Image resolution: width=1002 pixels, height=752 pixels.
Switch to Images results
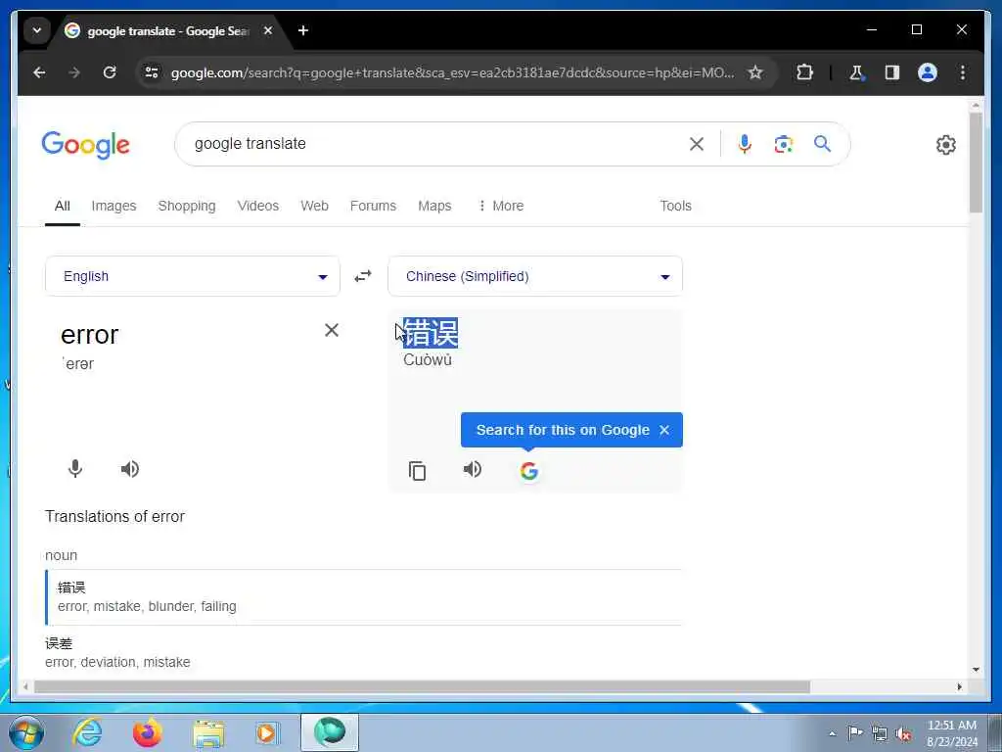tap(114, 206)
